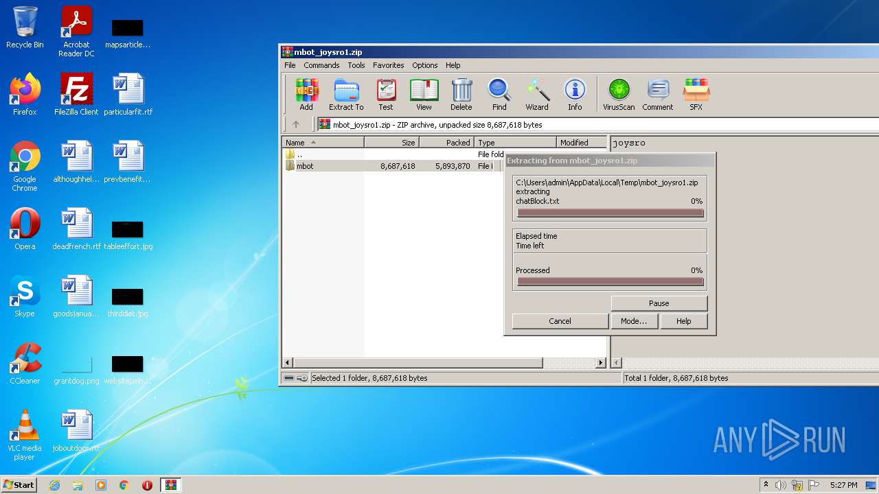Viewport: 879px width, 494px height.
Task: Click the Mode... button
Action: 634,321
